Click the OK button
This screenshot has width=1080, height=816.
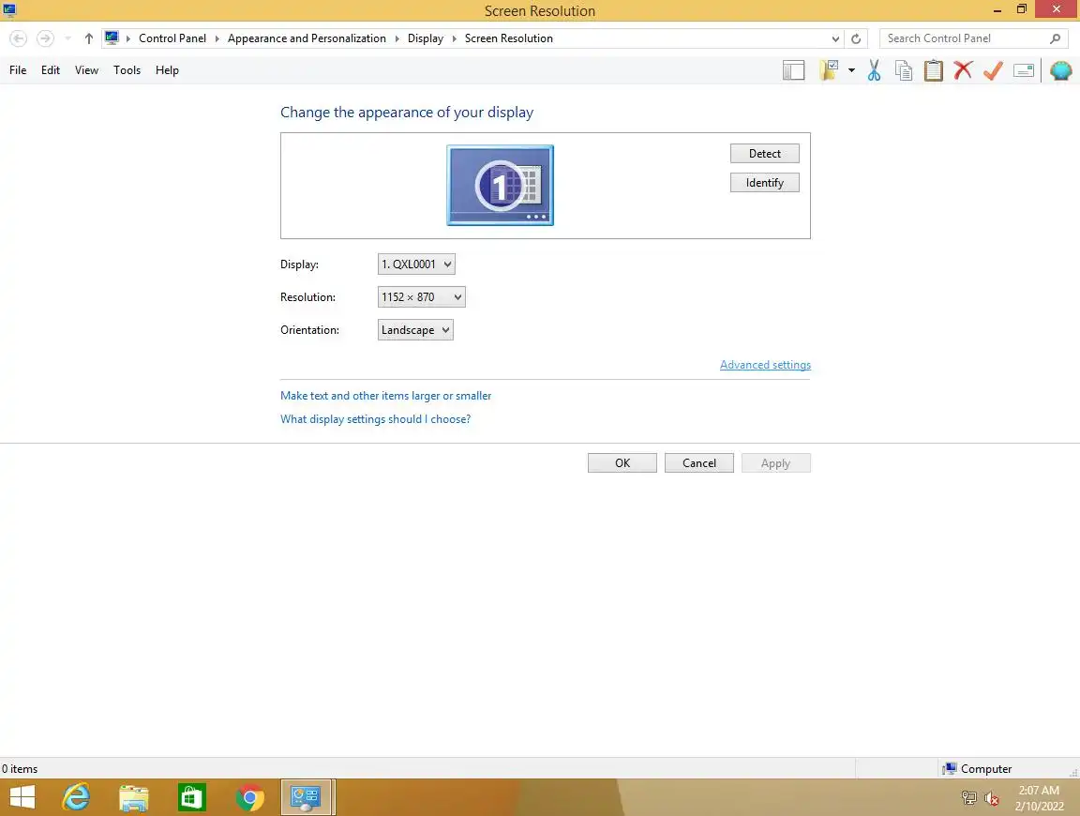point(622,463)
